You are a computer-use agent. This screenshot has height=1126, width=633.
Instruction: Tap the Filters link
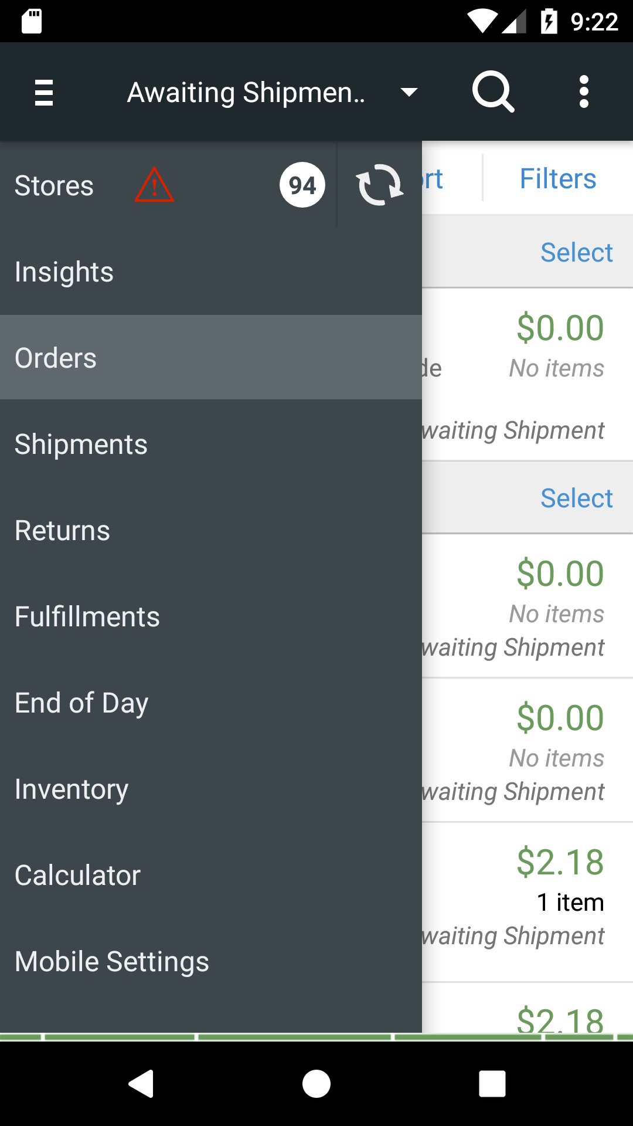(557, 179)
